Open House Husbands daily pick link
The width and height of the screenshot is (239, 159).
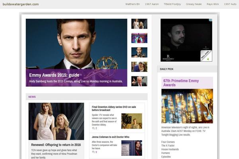tap(170, 149)
